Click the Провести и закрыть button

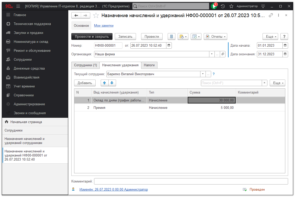tap(92, 37)
